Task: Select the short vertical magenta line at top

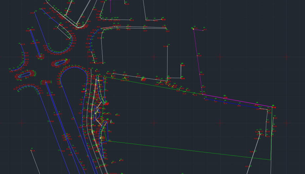Action: click(x=111, y=7)
